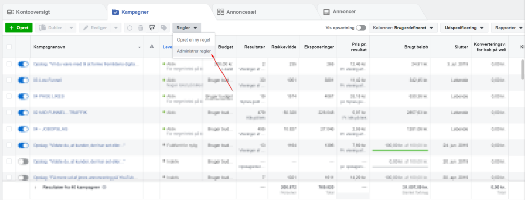Viewport: 525px width, 200px height.
Task: Click the Dubler button
Action: [51, 28]
